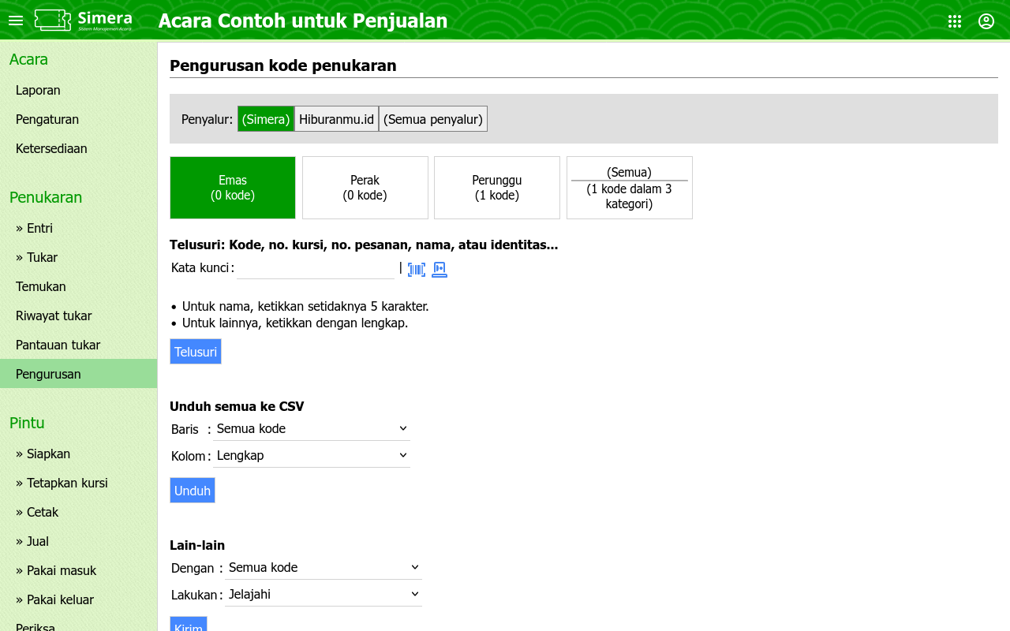Open the Baris dropdown
Image resolution: width=1010 pixels, height=631 pixels.
tap(312, 429)
